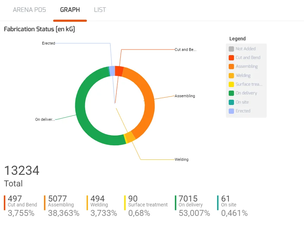The image size is (304, 231).
Task: Click the 3,755% percentage
Action: (21, 213)
